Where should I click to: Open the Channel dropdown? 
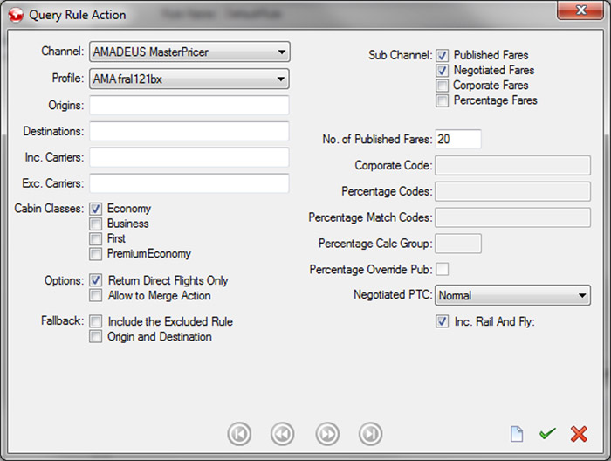coord(189,52)
